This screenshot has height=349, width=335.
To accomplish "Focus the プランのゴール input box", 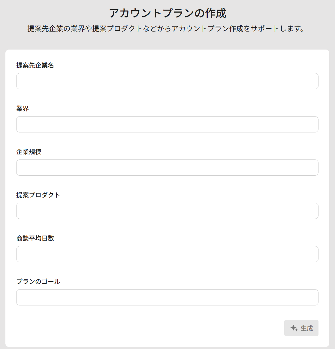I will (x=167, y=297).
